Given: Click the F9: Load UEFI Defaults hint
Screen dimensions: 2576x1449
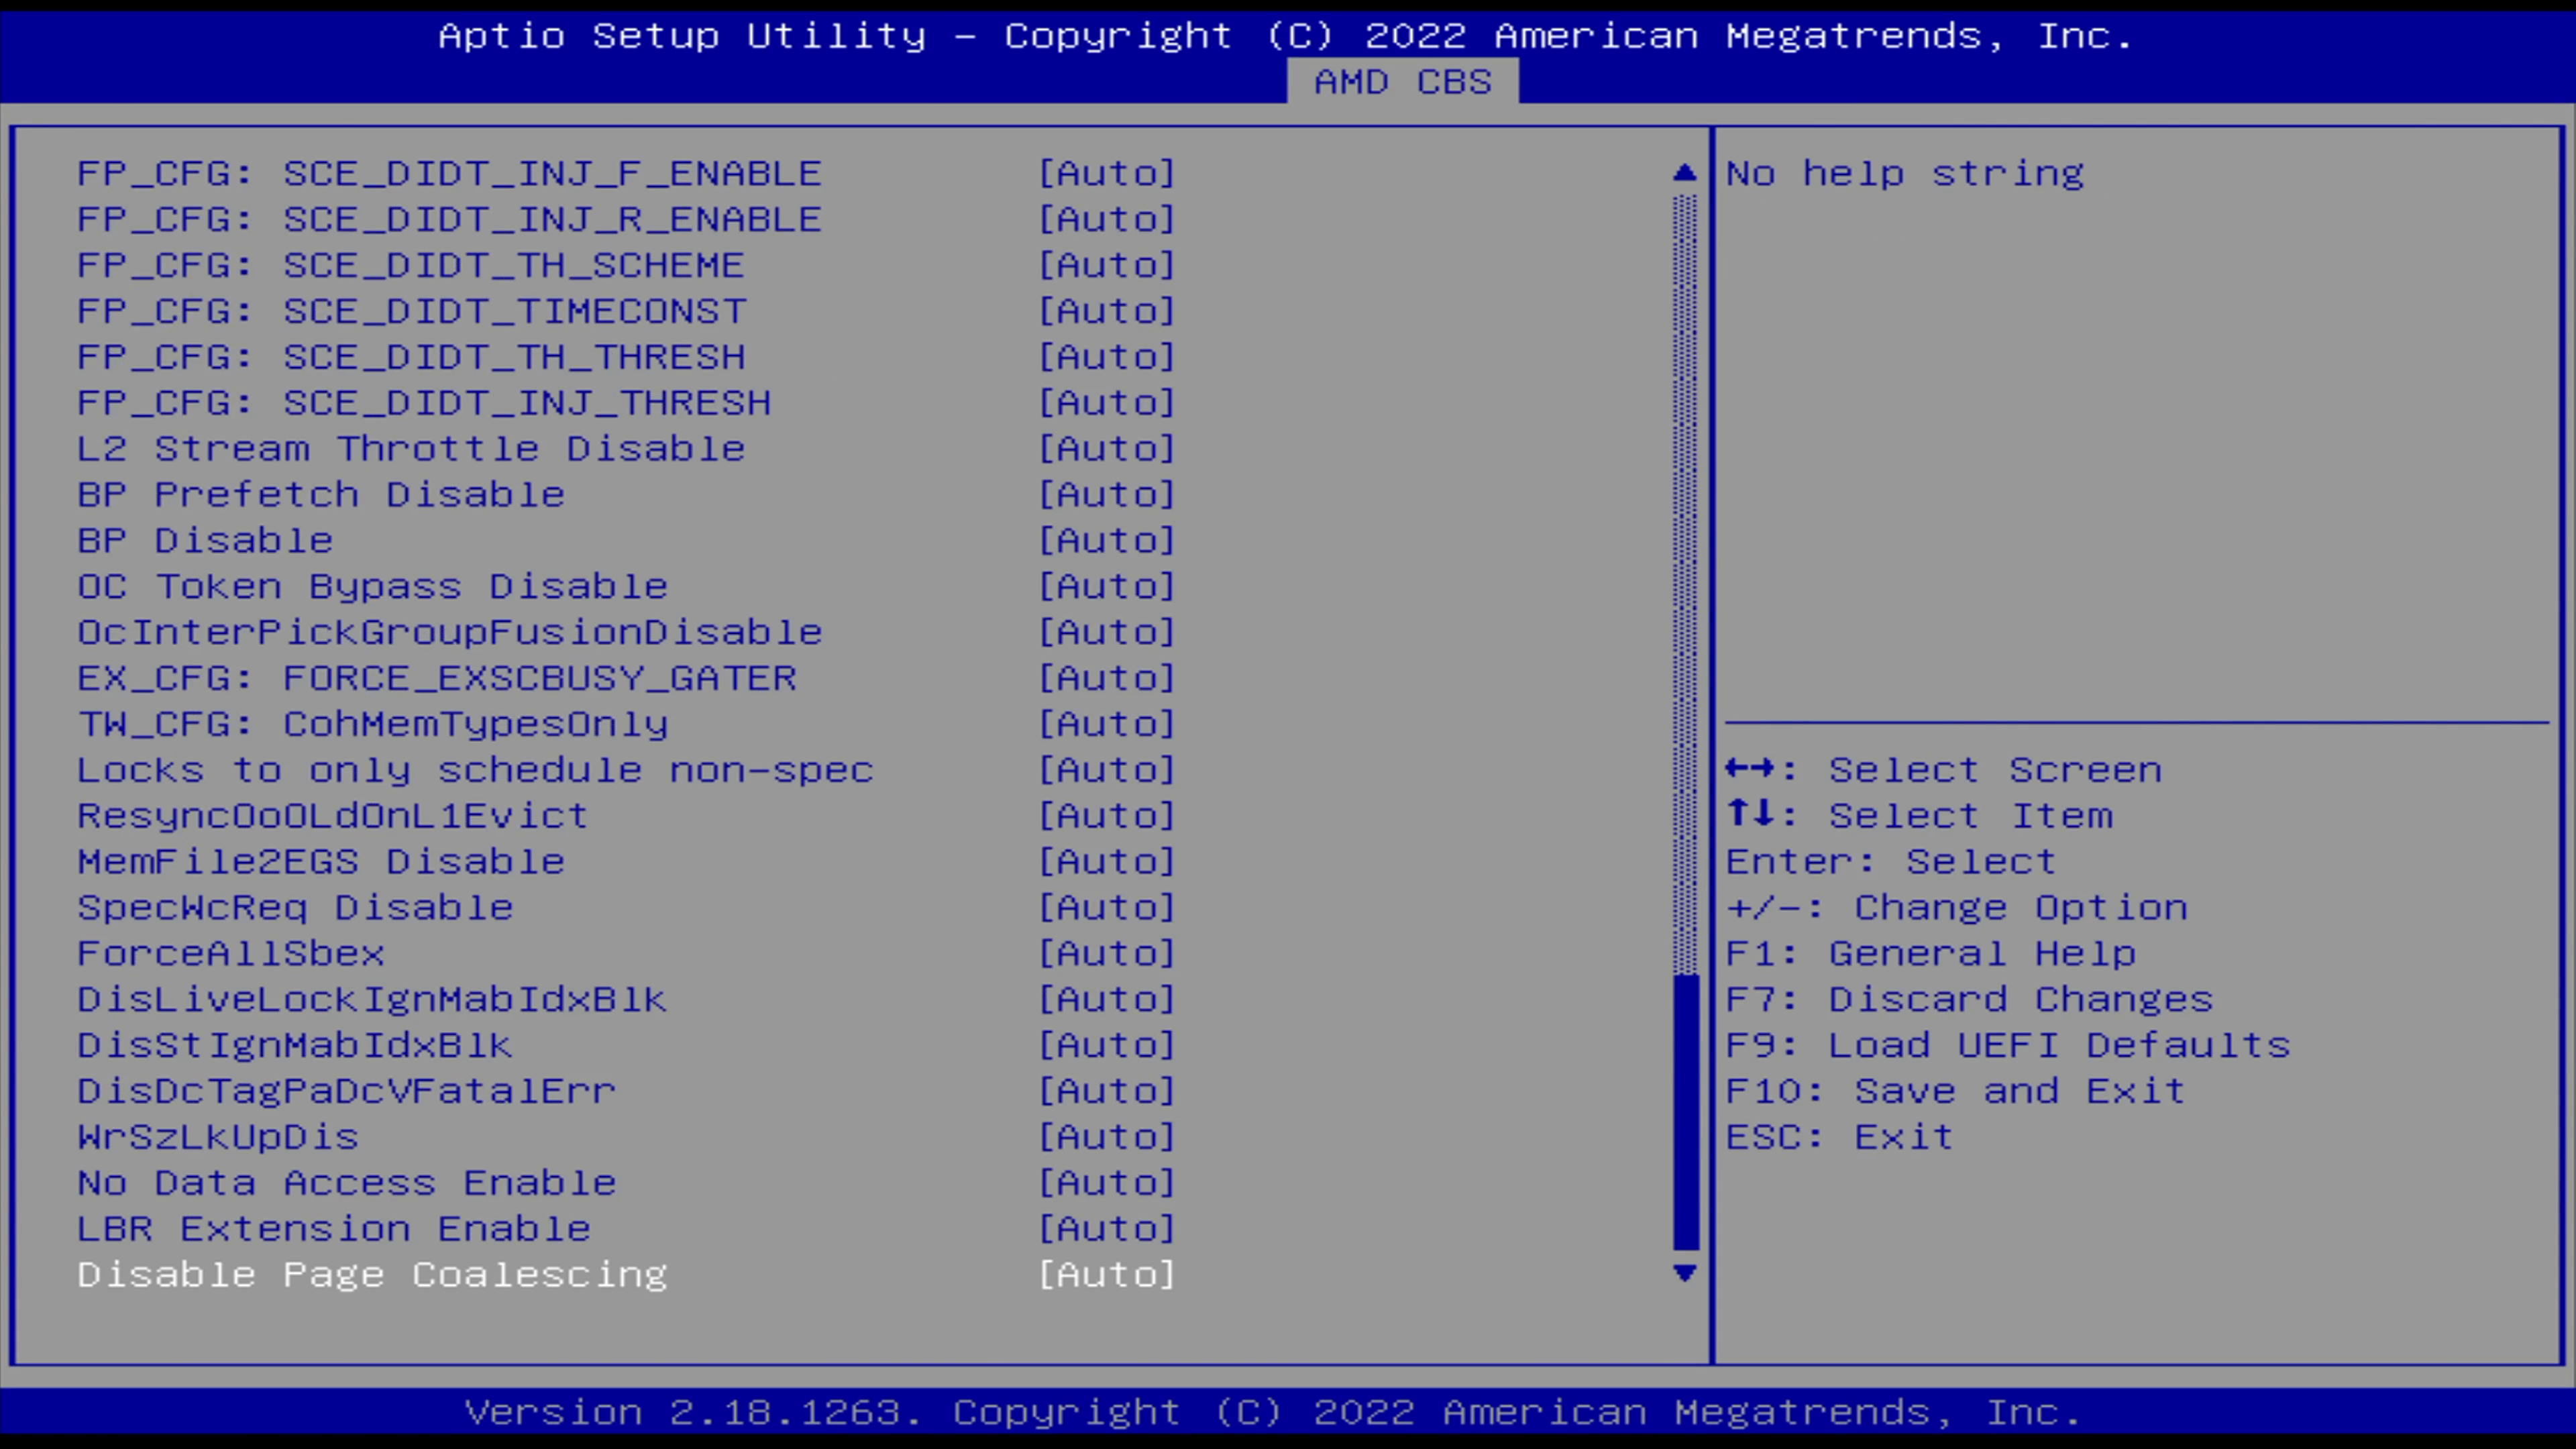Looking at the screenshot, I should [2008, 1045].
